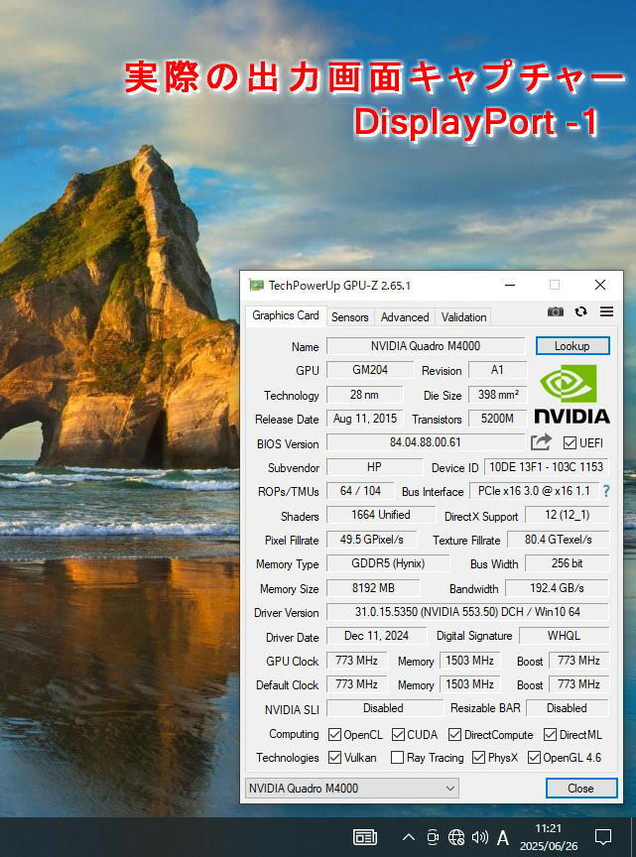
Task: Click the Release Date Aug 11, 2015
Action: pos(365,419)
